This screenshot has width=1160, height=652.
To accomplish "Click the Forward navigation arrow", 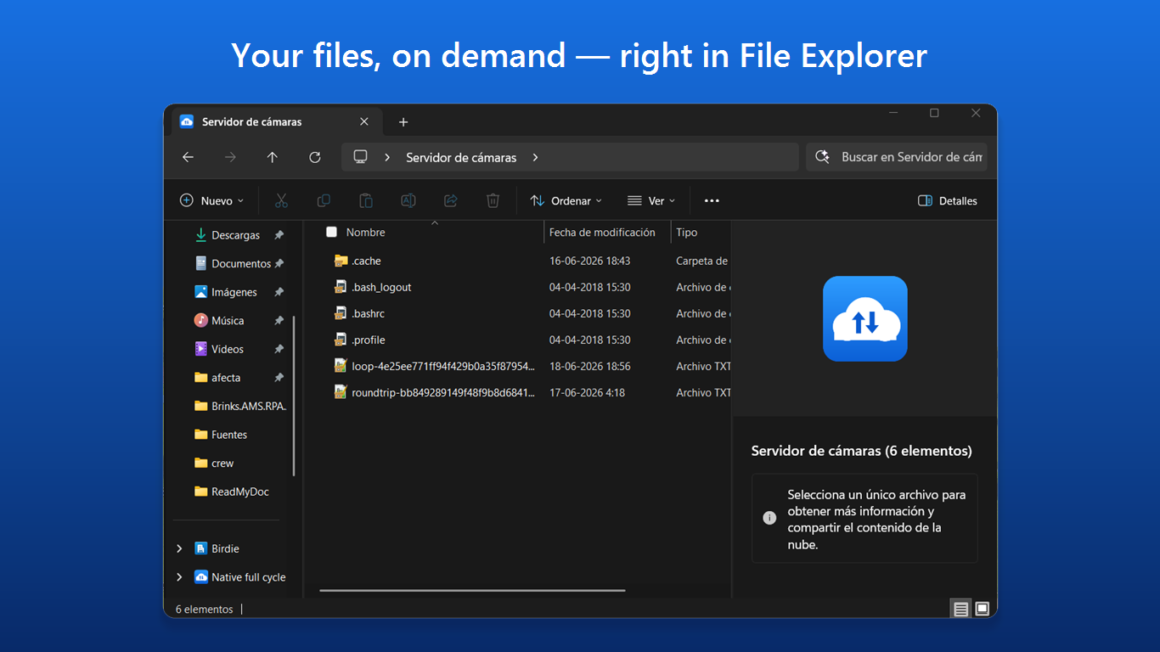I will [230, 157].
